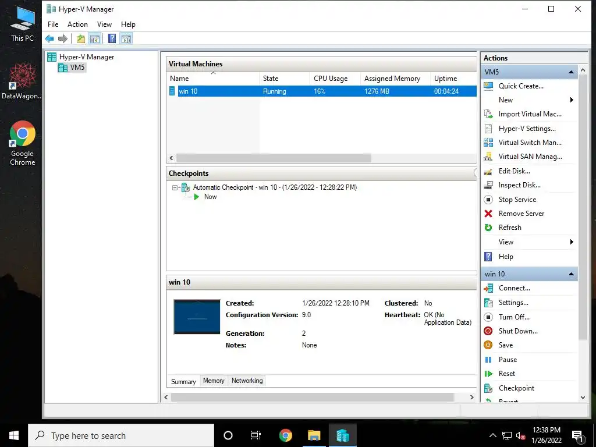
Task: Click the Inspect Disk icon
Action: pos(488,185)
